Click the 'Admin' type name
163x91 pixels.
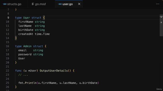tap(27, 46)
